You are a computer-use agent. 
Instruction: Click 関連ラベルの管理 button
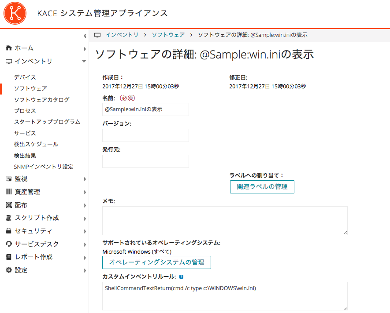[x=262, y=187]
